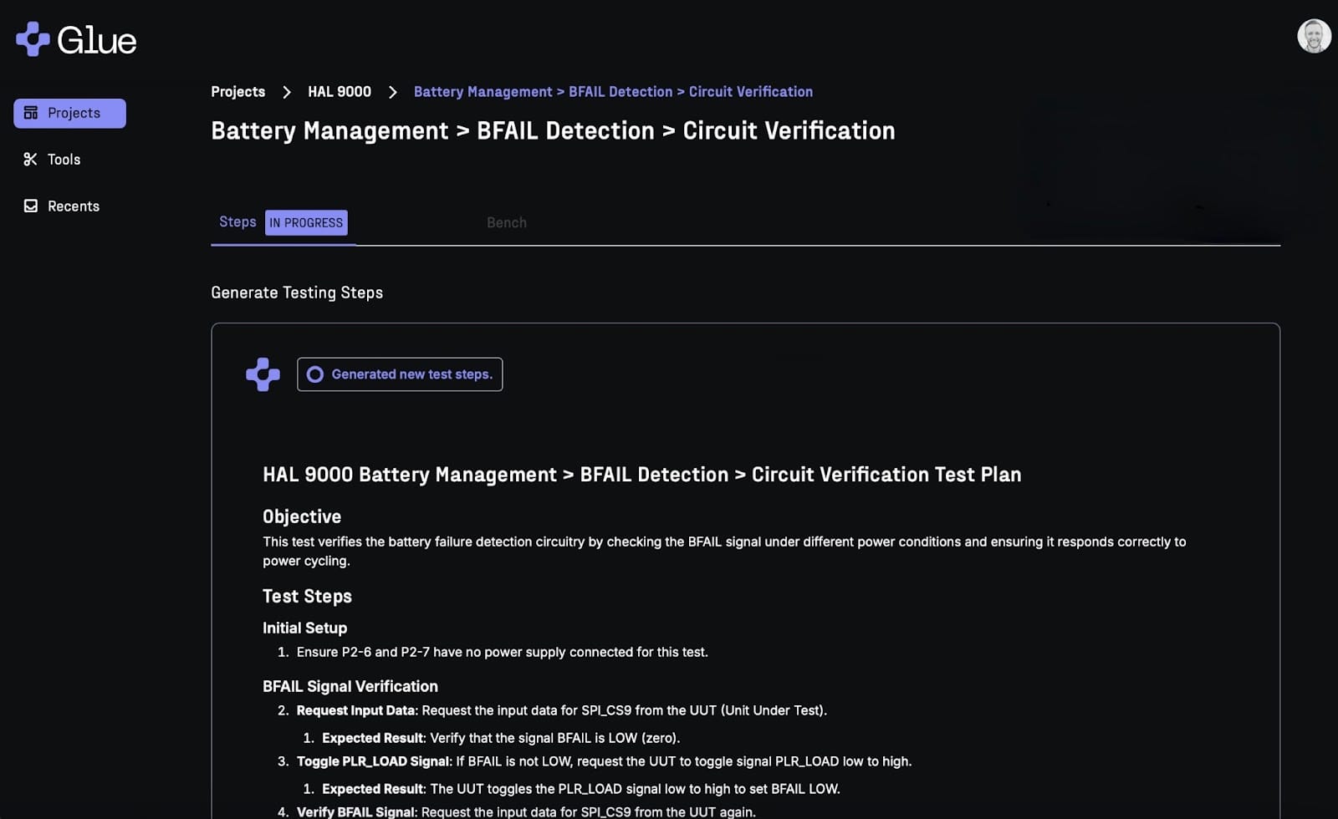Go to Projects via the breadcrumb link
Screen dimensions: 1338x819
click(237, 92)
